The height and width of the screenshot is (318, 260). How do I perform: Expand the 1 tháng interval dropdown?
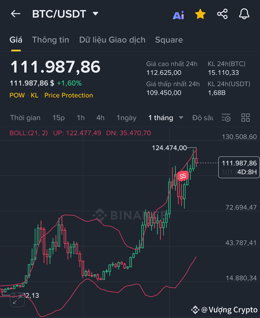181,118
